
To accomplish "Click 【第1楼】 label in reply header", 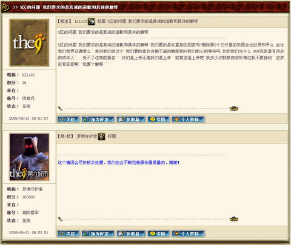I will [x=65, y=136].
